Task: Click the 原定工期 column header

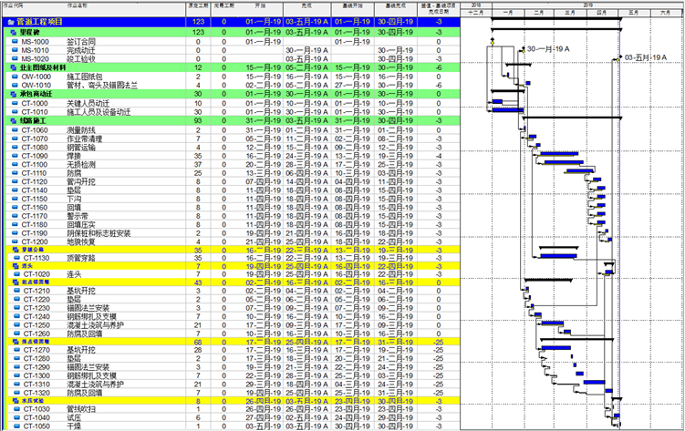Action: [196, 5]
